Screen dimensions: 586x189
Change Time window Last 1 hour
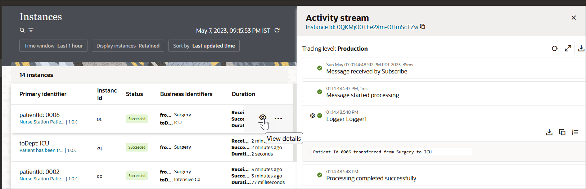pyautogui.click(x=53, y=46)
